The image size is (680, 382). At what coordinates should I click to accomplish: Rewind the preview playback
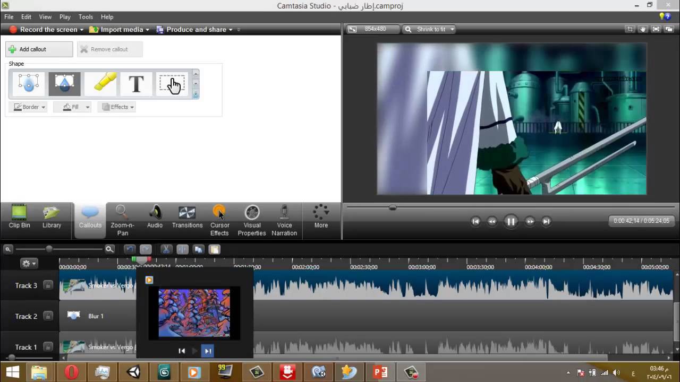tap(492, 221)
